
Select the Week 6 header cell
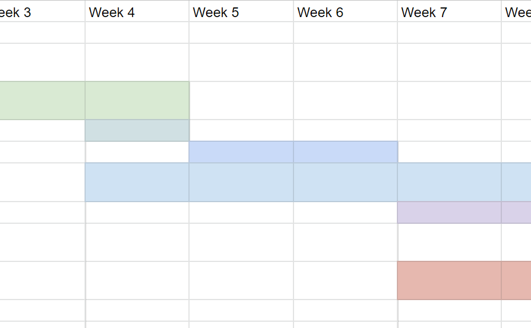[345, 11]
